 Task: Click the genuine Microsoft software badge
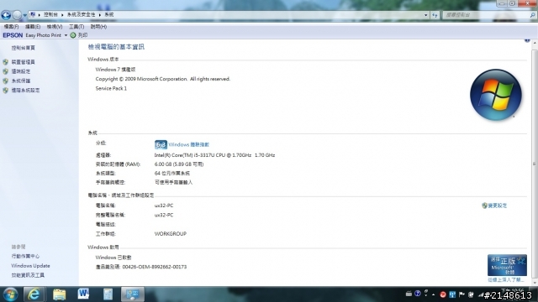pyautogui.click(x=507, y=265)
